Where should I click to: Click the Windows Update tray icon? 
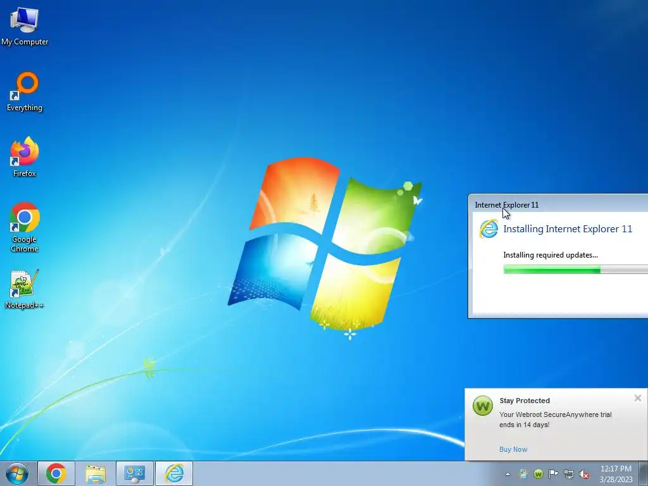pos(523,474)
